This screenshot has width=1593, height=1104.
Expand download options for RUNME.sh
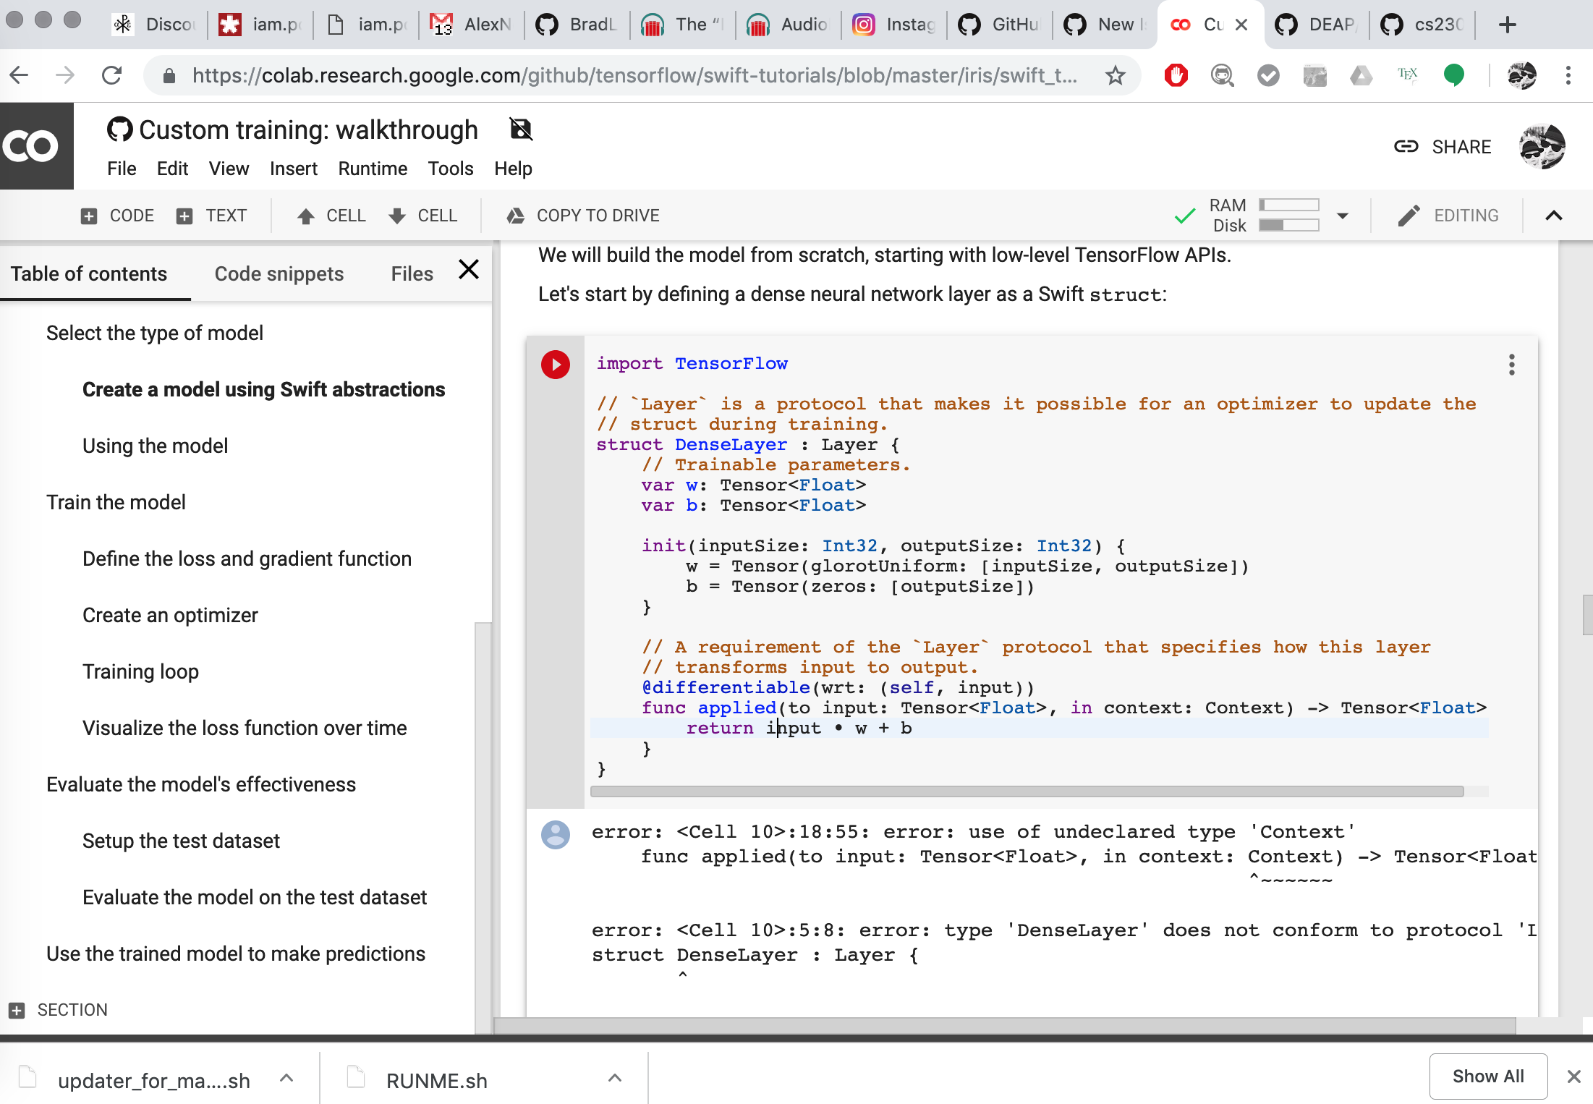click(x=614, y=1077)
